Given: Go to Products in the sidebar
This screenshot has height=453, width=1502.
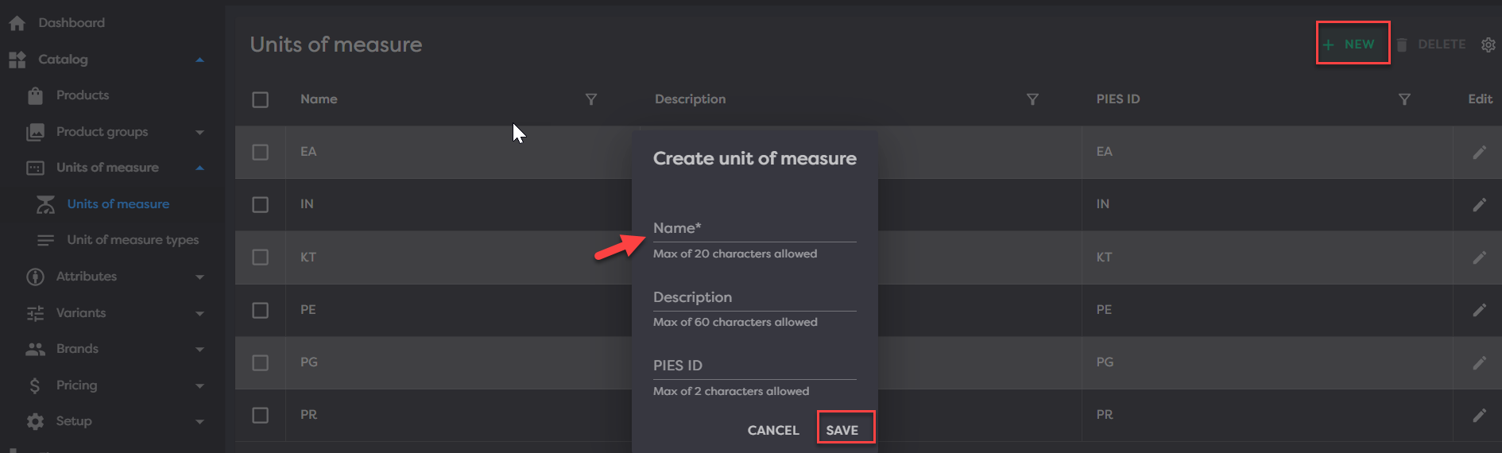Looking at the screenshot, I should click(82, 95).
